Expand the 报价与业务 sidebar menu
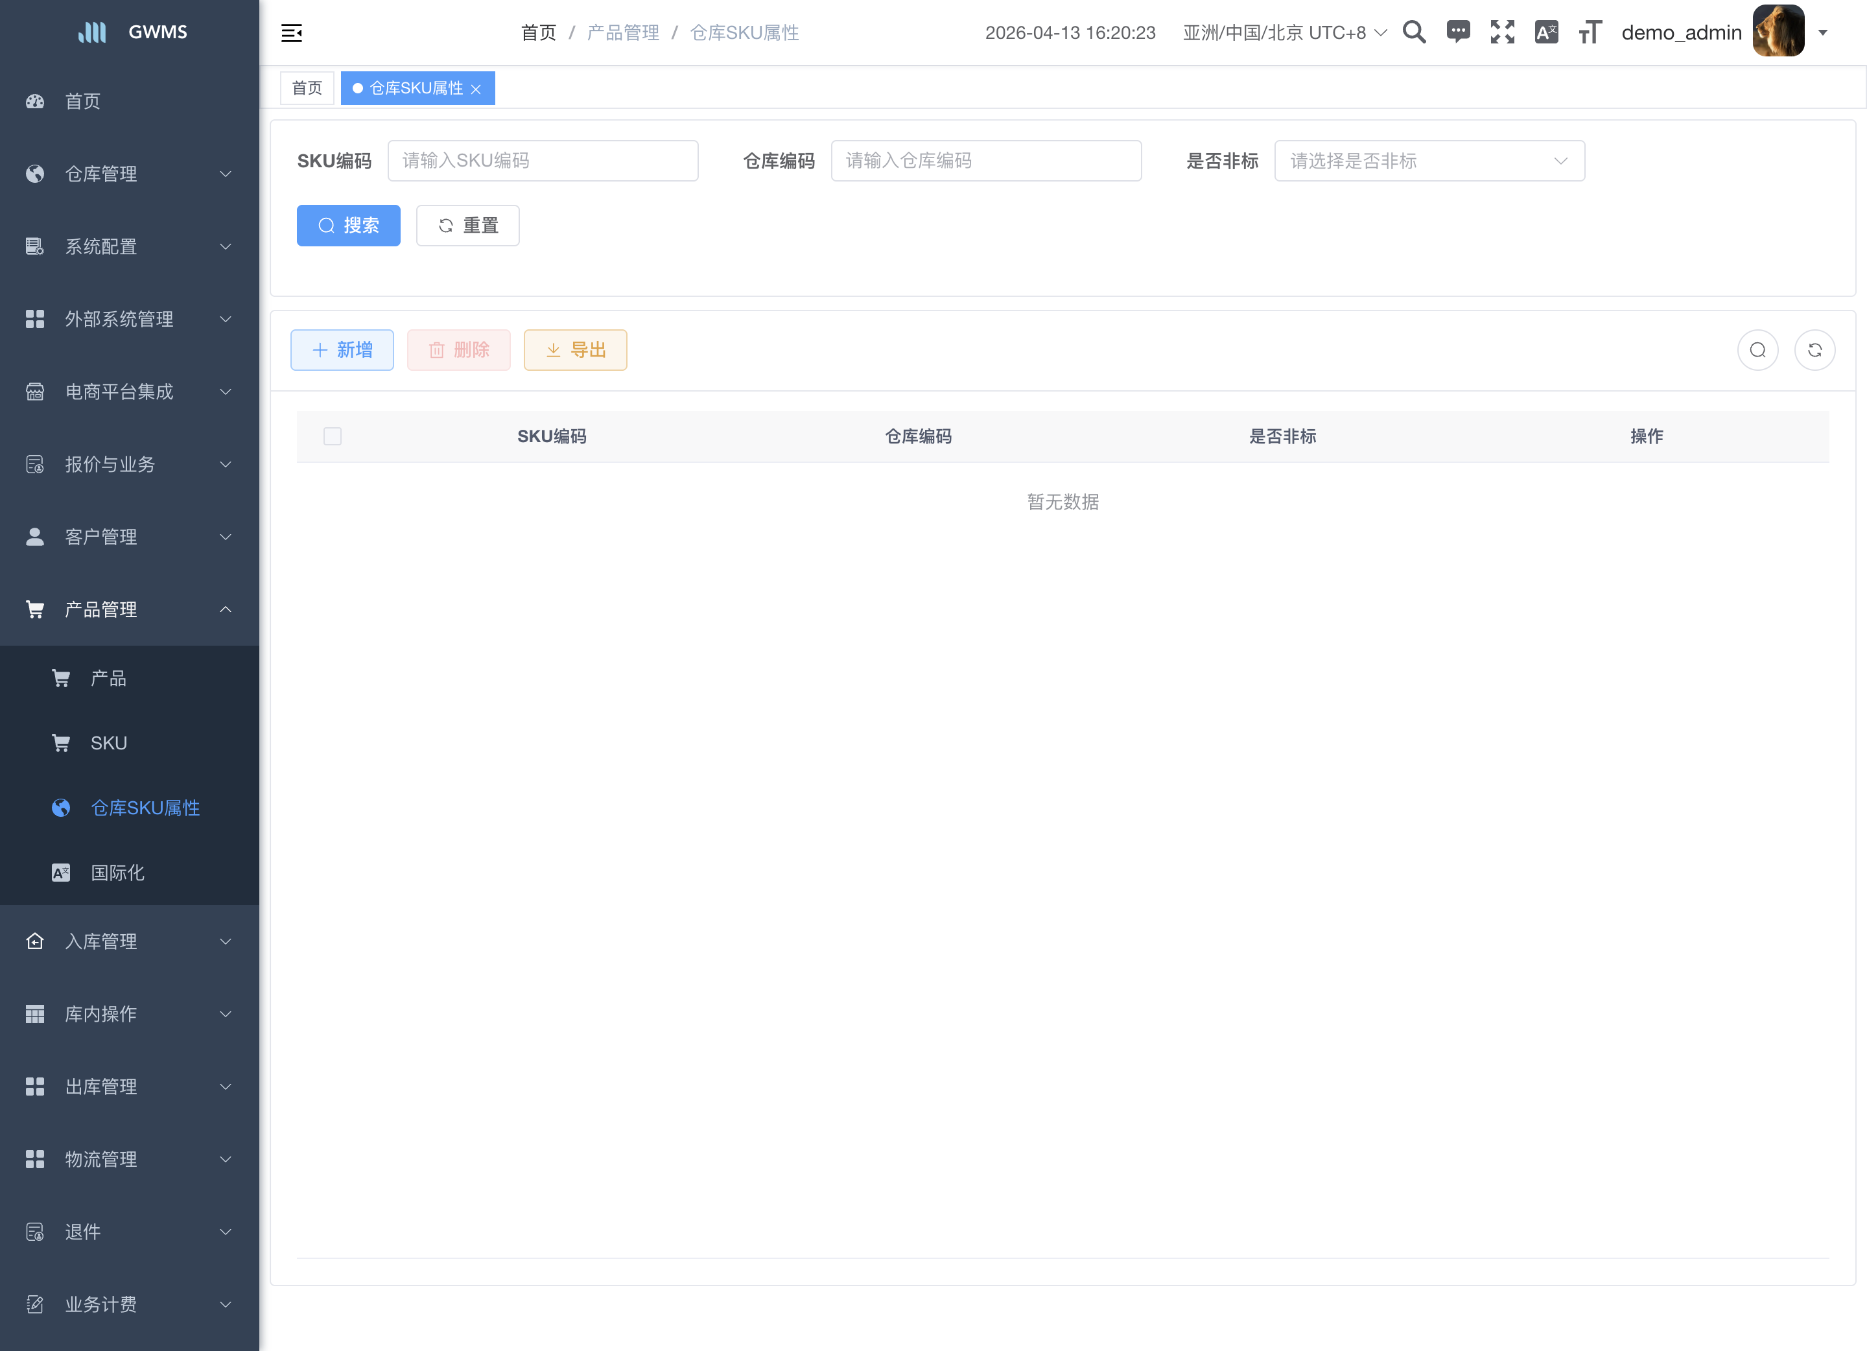 click(x=129, y=464)
